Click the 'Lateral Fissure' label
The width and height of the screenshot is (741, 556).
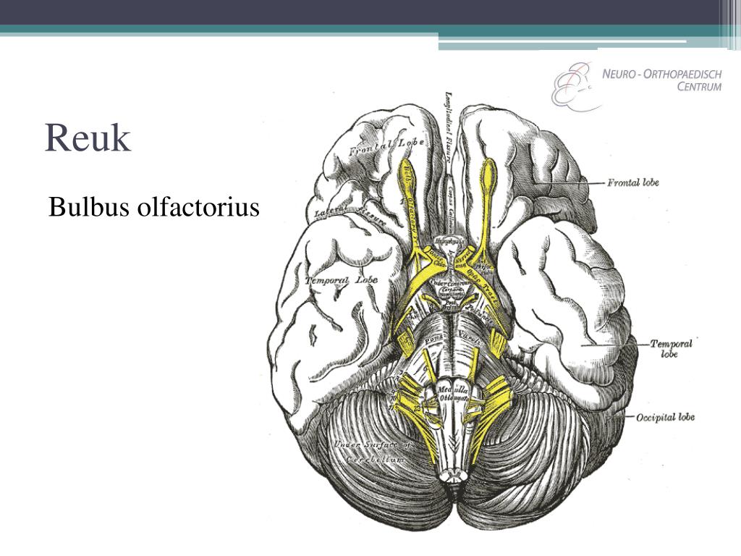pos(351,214)
